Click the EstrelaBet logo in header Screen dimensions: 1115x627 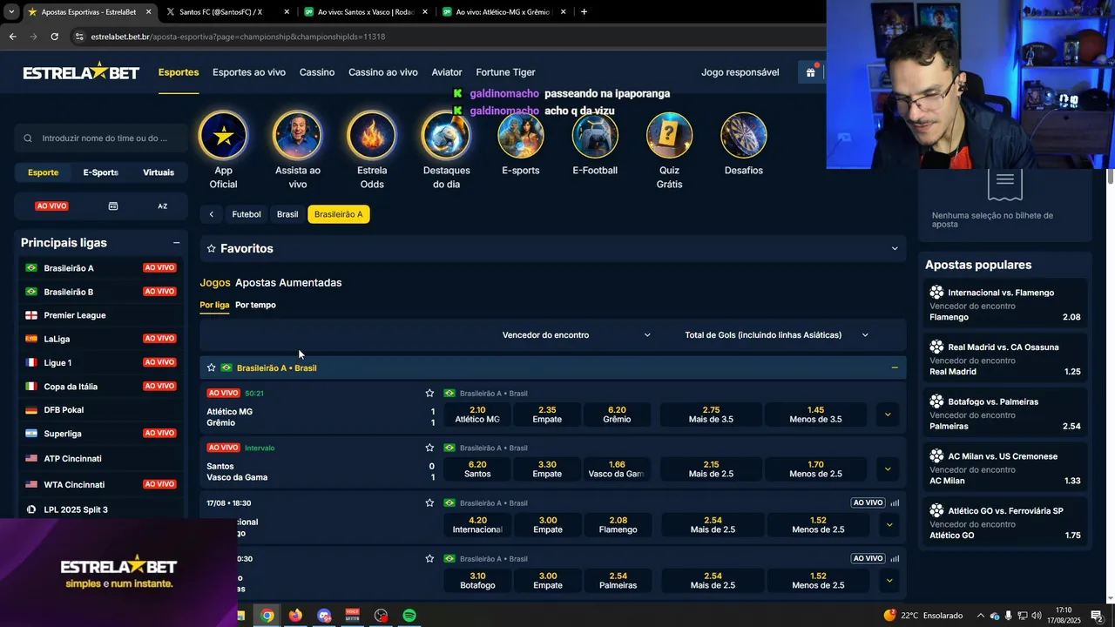(81, 71)
